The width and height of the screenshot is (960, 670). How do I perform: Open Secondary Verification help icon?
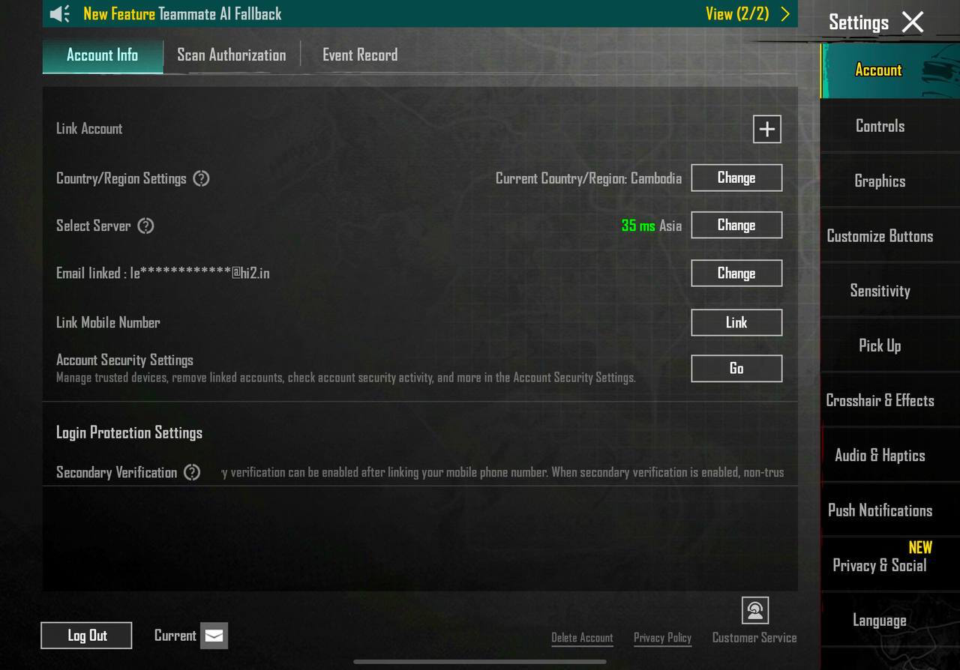pos(192,472)
